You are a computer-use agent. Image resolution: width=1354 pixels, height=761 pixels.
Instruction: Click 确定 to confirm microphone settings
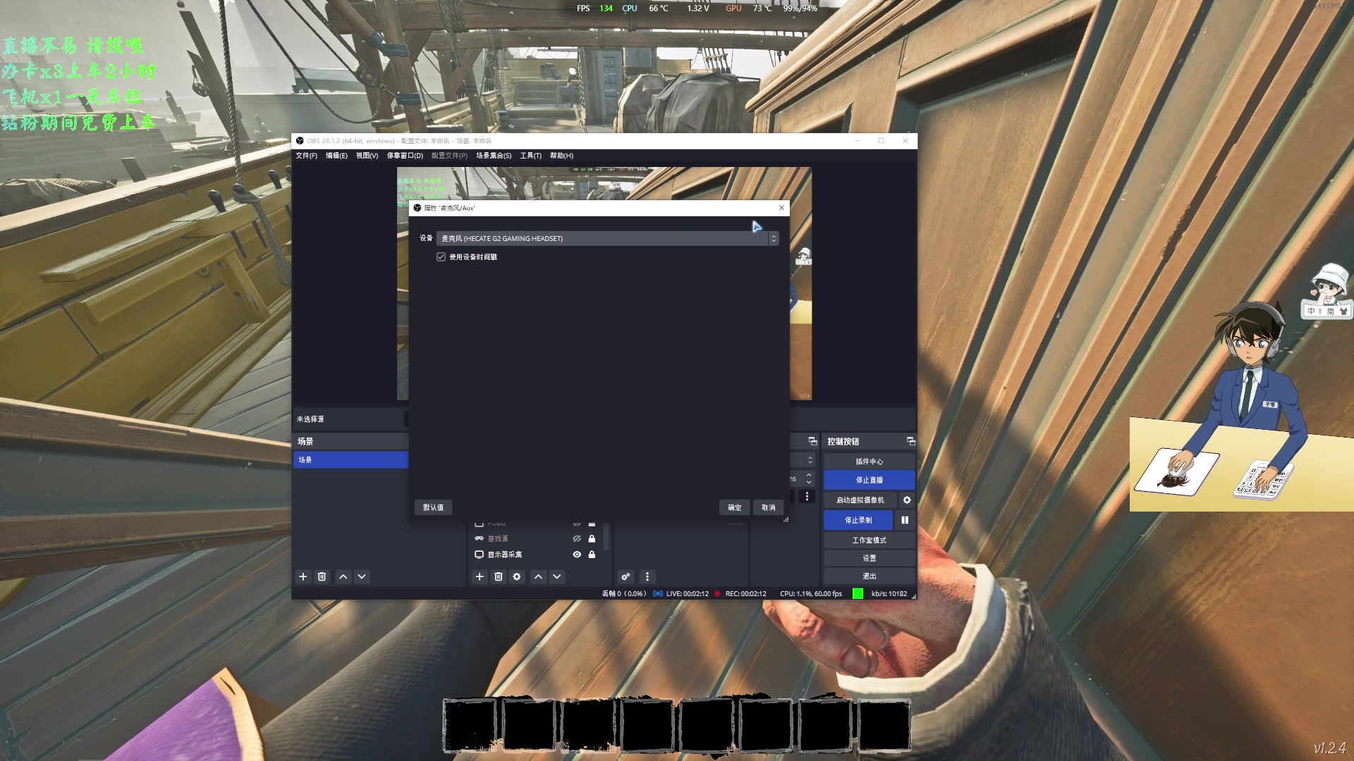(x=735, y=507)
